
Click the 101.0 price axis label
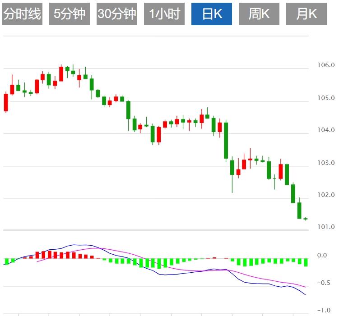coord(326,227)
